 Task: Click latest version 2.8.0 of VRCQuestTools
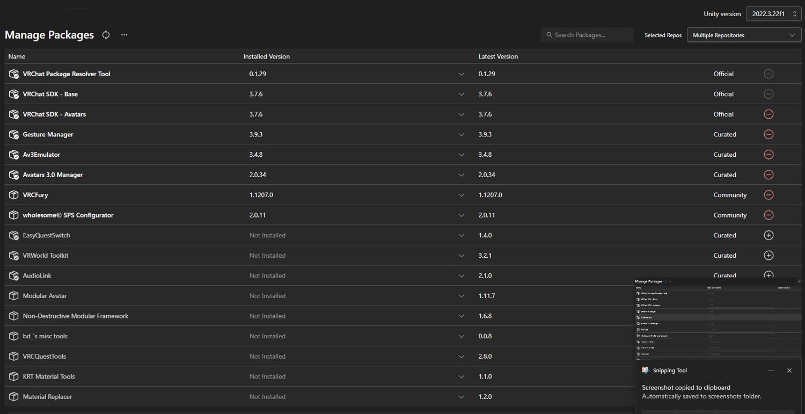click(x=485, y=357)
